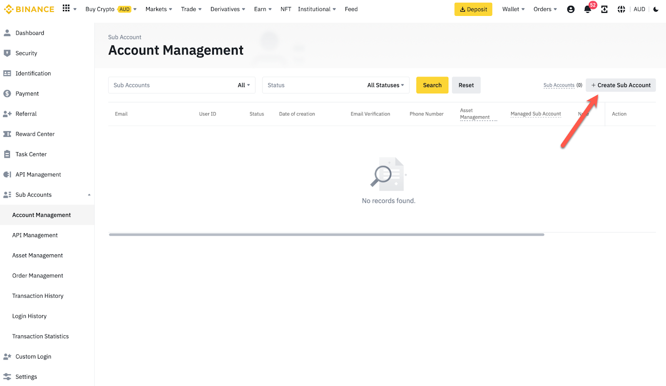Open Transaction History in sidebar

coord(38,296)
